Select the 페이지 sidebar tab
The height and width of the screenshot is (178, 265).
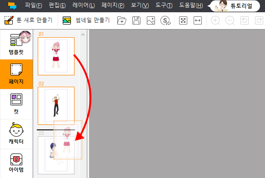[16, 74]
